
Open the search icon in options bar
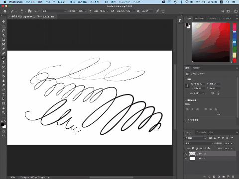coord(223,11)
